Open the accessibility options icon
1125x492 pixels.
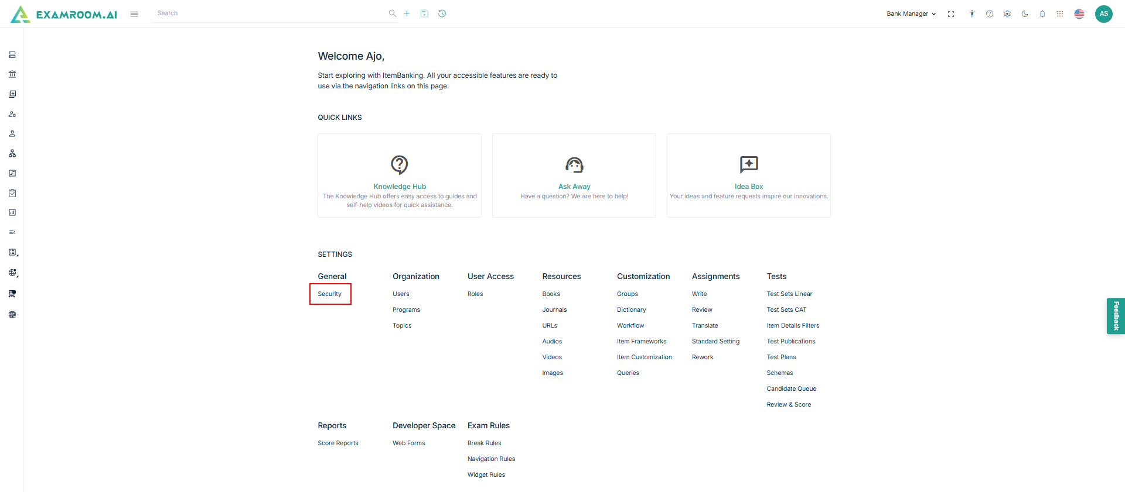point(972,14)
